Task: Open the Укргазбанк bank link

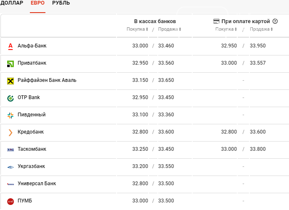Action: pyautogui.click(x=31, y=166)
